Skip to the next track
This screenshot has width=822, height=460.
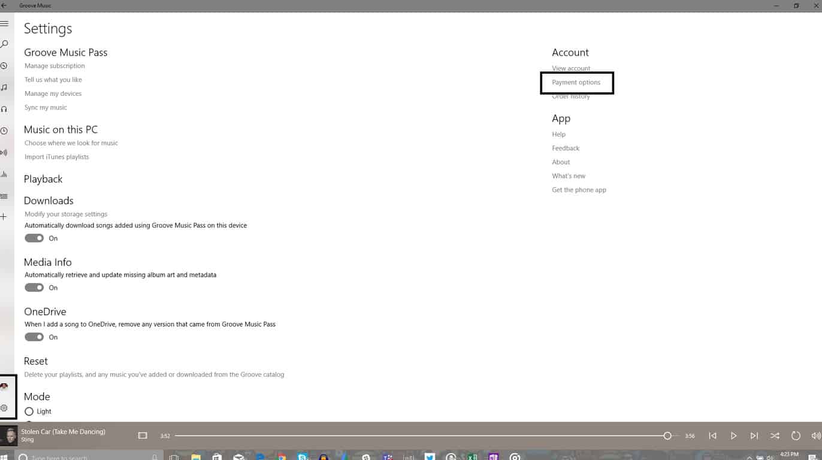[x=754, y=435]
